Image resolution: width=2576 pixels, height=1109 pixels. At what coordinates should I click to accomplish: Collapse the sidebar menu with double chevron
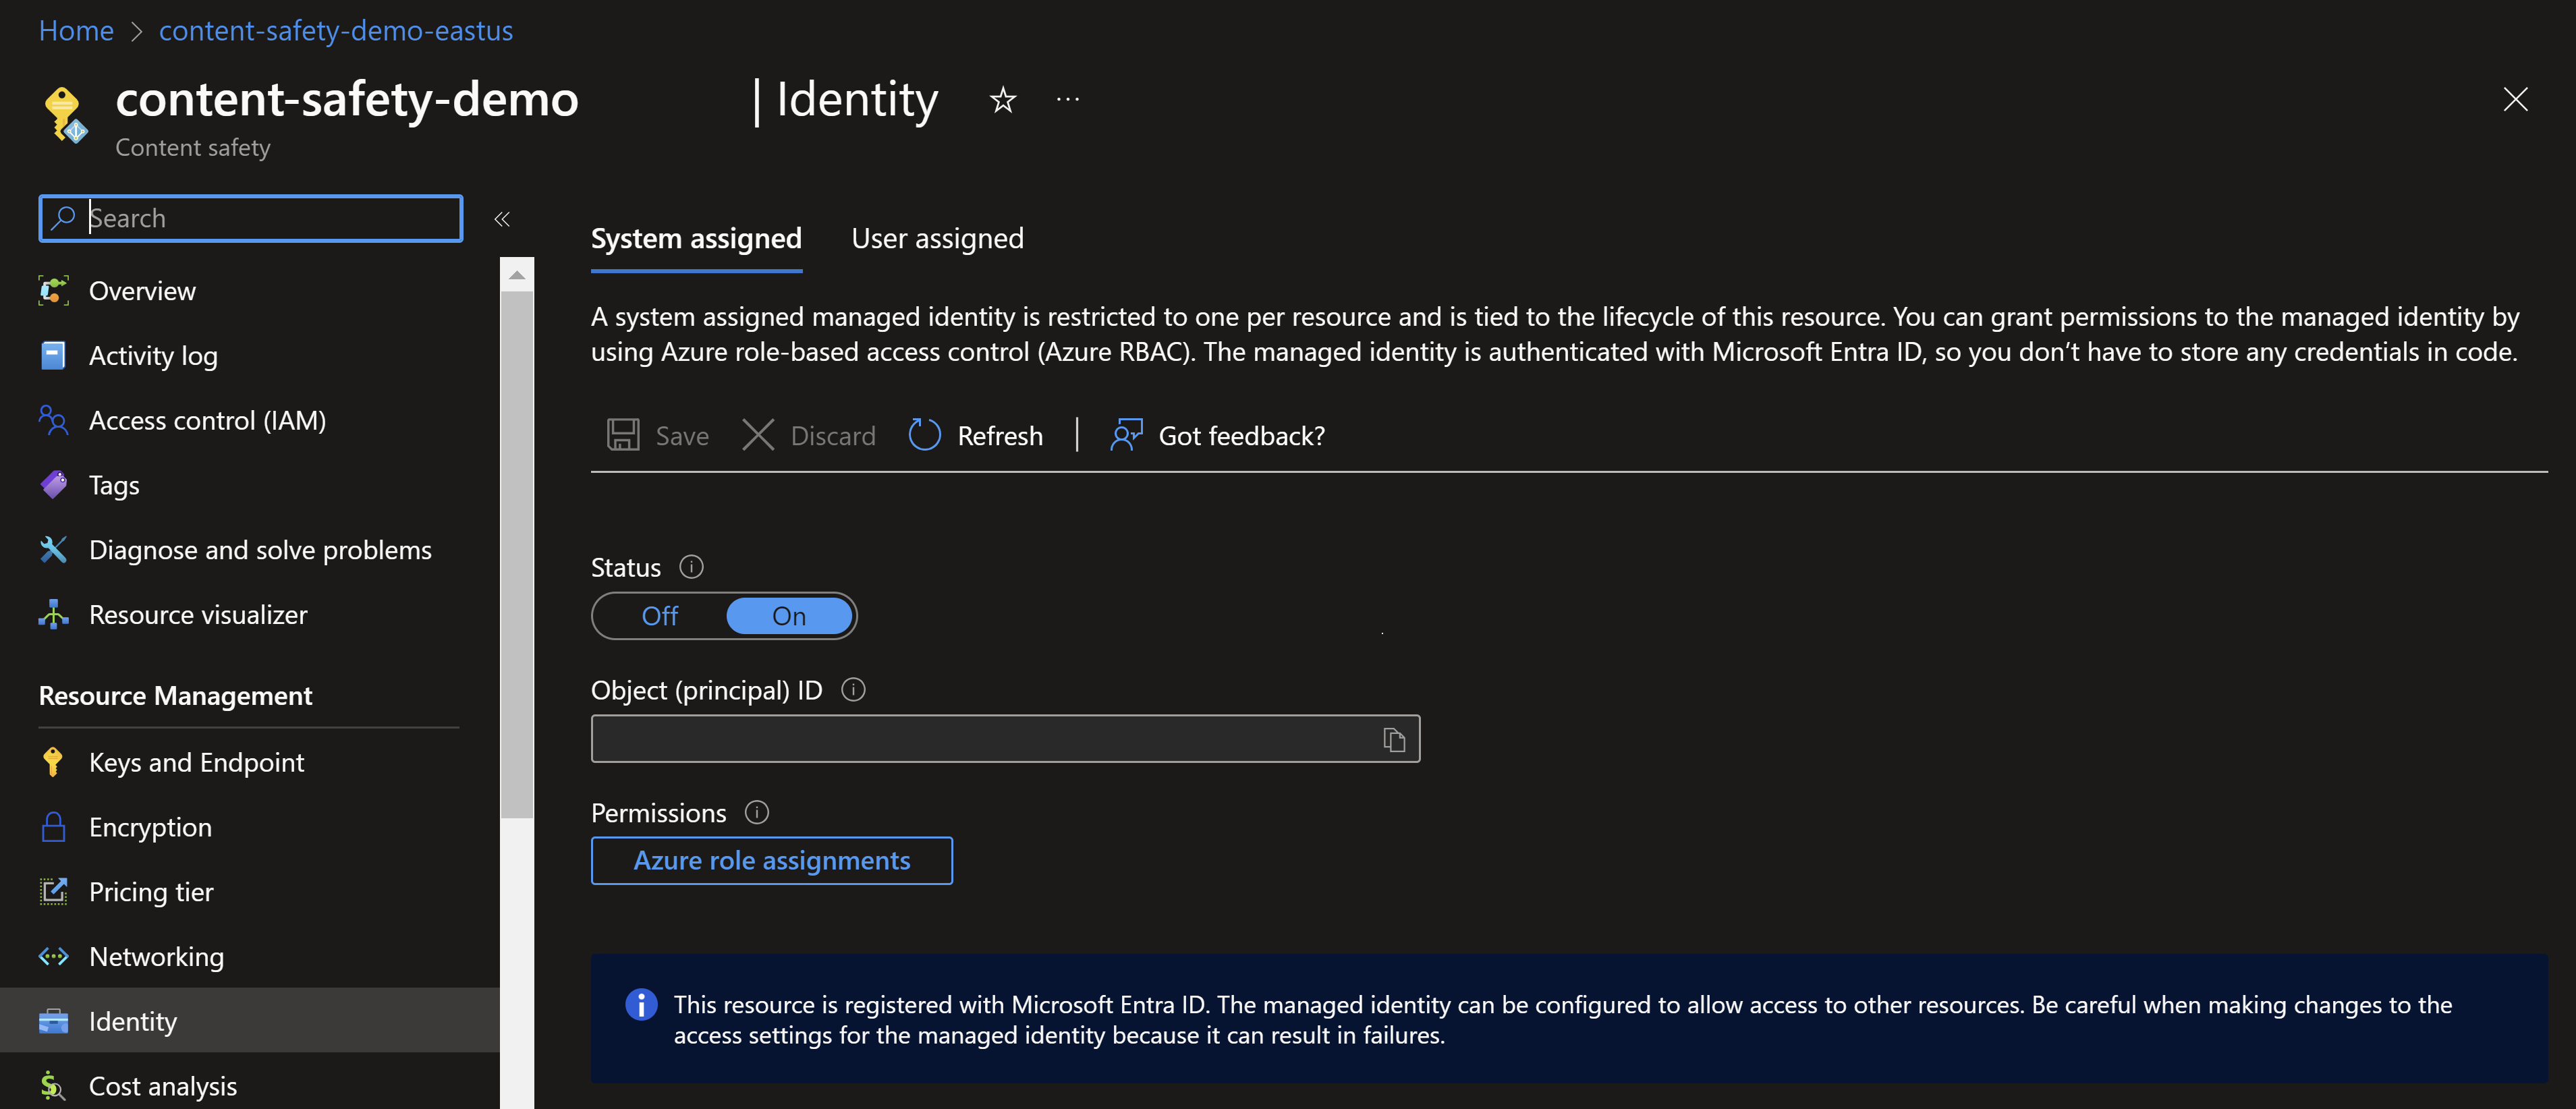[502, 219]
